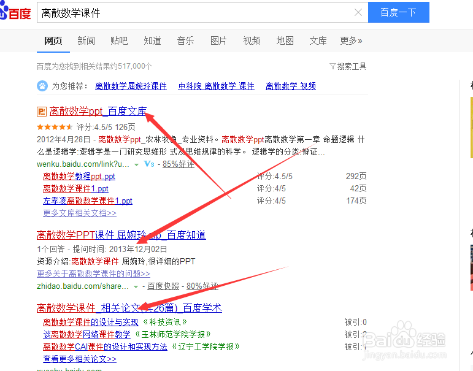Go to the 知道 tab

pos(152,40)
